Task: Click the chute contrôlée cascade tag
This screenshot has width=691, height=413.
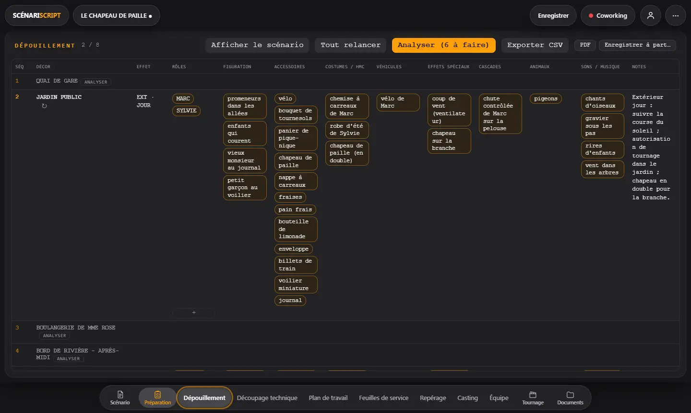Action: click(x=500, y=113)
